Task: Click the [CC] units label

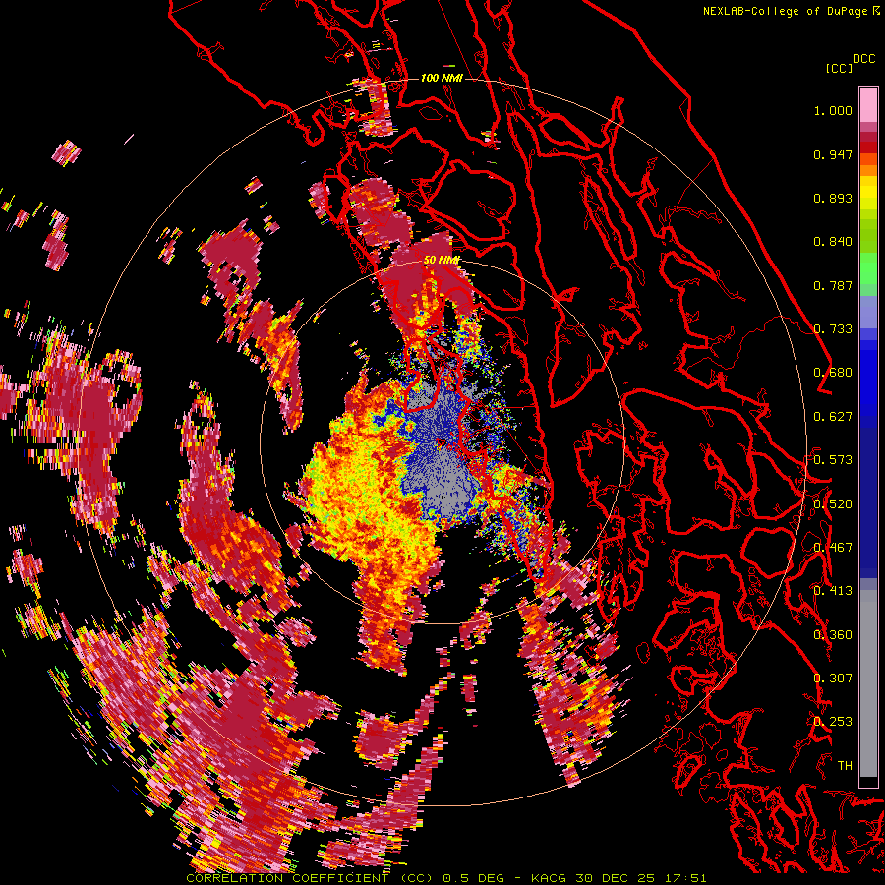Action: coord(838,68)
